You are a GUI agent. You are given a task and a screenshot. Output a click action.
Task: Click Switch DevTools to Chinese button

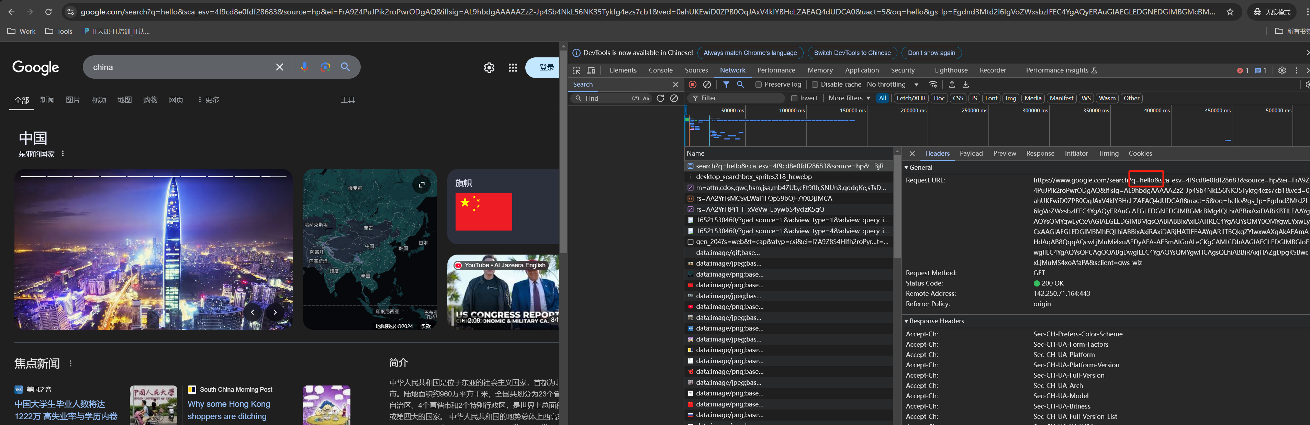point(852,53)
